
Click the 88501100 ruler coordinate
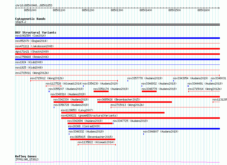[x=59, y=10]
